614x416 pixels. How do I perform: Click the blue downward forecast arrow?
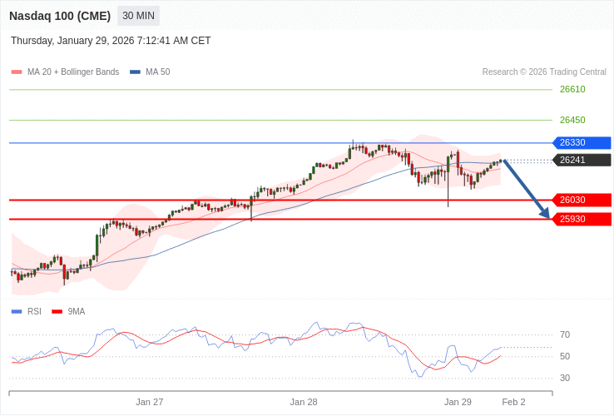526,189
